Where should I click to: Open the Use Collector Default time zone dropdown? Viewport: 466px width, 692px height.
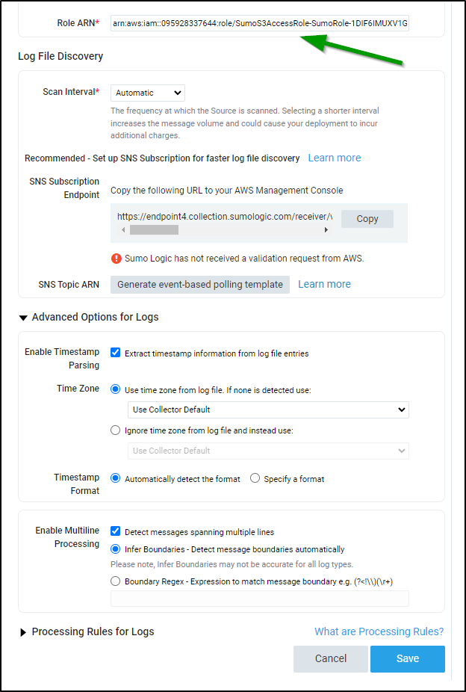point(268,410)
